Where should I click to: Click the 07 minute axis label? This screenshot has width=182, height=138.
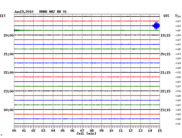tap(82, 131)
